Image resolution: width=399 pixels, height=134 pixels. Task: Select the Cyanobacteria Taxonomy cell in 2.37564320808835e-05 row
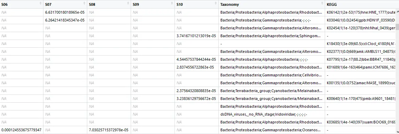tap(272, 91)
